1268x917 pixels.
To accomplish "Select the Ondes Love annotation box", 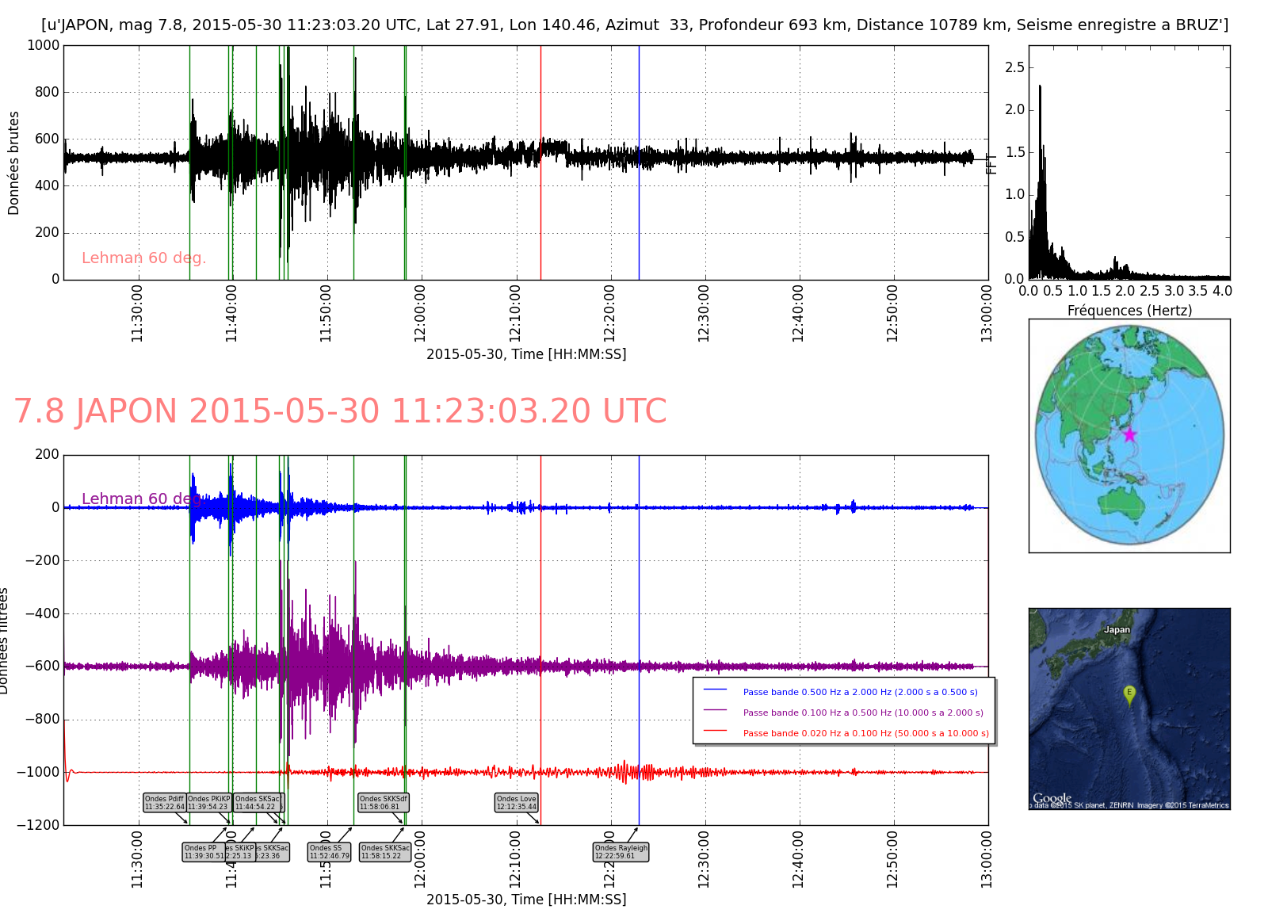I will (x=517, y=803).
